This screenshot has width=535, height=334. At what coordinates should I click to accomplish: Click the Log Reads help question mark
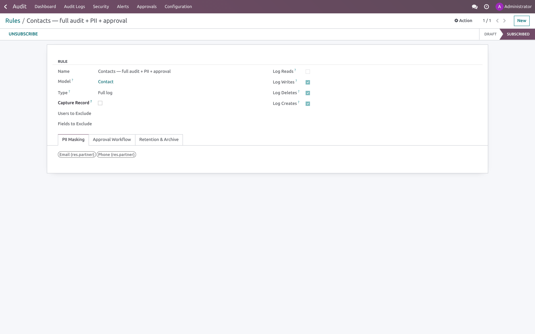tap(295, 70)
